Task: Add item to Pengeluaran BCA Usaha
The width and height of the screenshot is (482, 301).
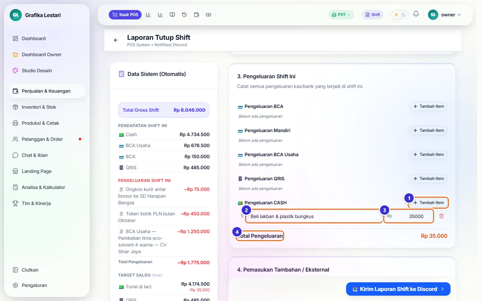Action: (428, 155)
